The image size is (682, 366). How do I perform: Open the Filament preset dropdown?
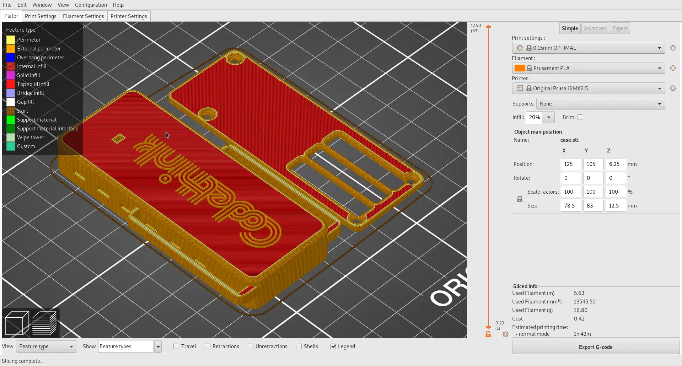pyautogui.click(x=589, y=68)
